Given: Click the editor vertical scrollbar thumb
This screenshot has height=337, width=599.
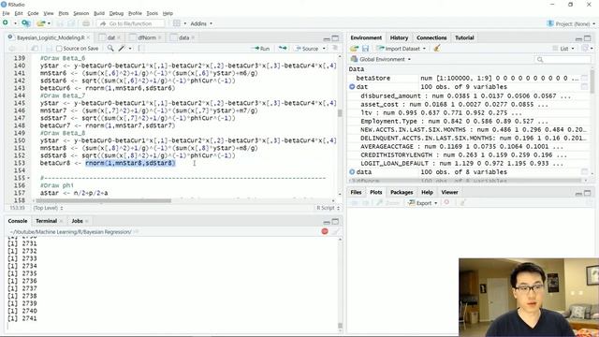Looking at the screenshot, I should (340, 113).
